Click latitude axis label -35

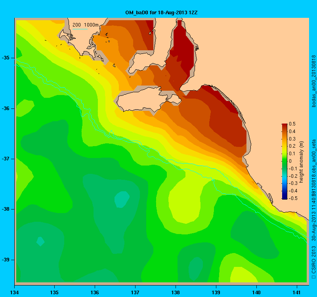(x=6, y=58)
